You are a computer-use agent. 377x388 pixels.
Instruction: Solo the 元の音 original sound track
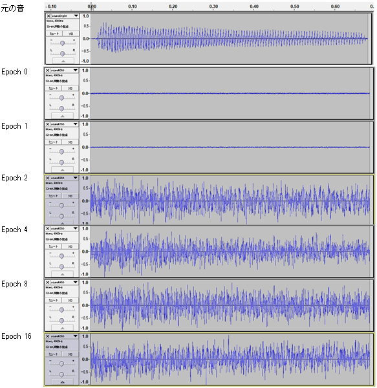[x=70, y=34]
